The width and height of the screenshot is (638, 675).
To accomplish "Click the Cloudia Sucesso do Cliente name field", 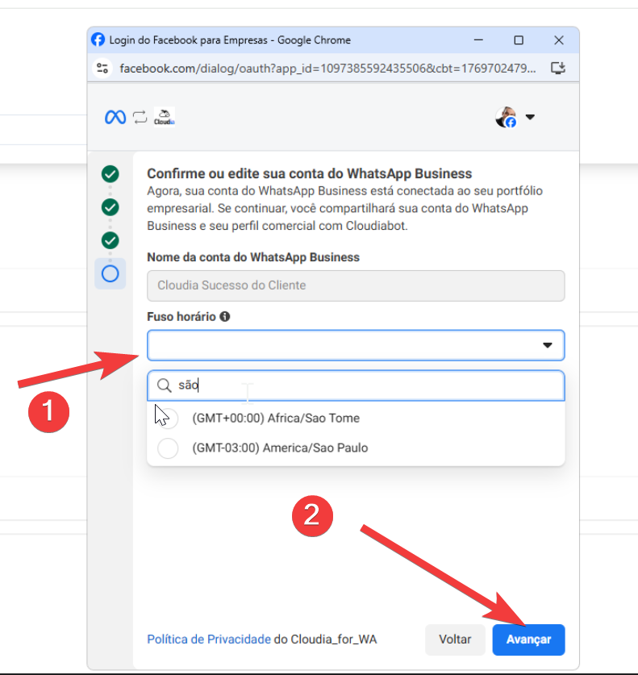I will click(356, 285).
